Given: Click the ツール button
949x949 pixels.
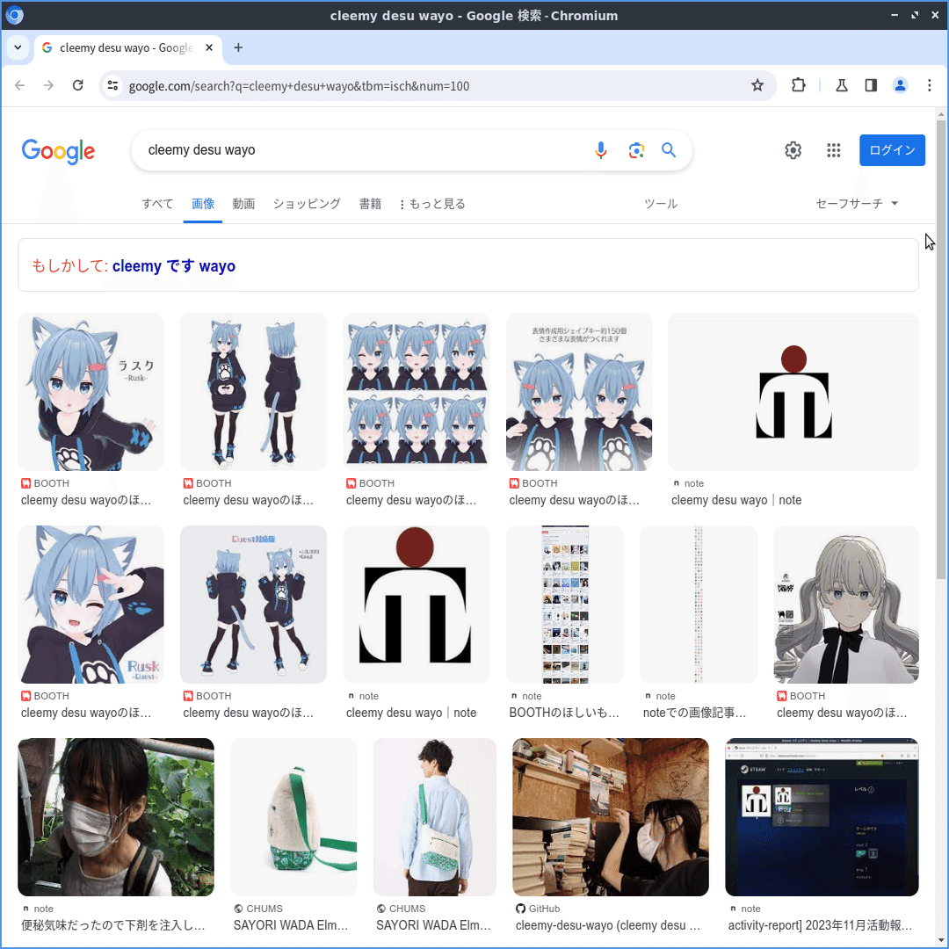Looking at the screenshot, I should 660,204.
